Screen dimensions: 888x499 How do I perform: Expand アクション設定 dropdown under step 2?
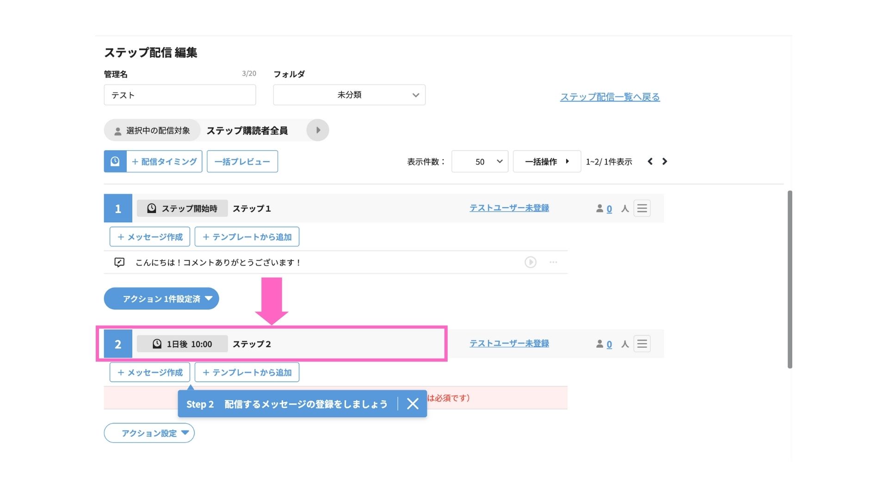(x=149, y=433)
